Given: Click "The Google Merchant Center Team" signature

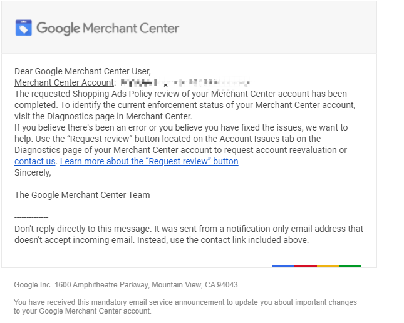Looking at the screenshot, I should (82, 195).
